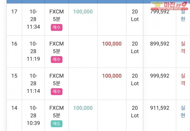Screen dimensions: 190x131
Task: Select row number 17
Action: click(x=14, y=12)
